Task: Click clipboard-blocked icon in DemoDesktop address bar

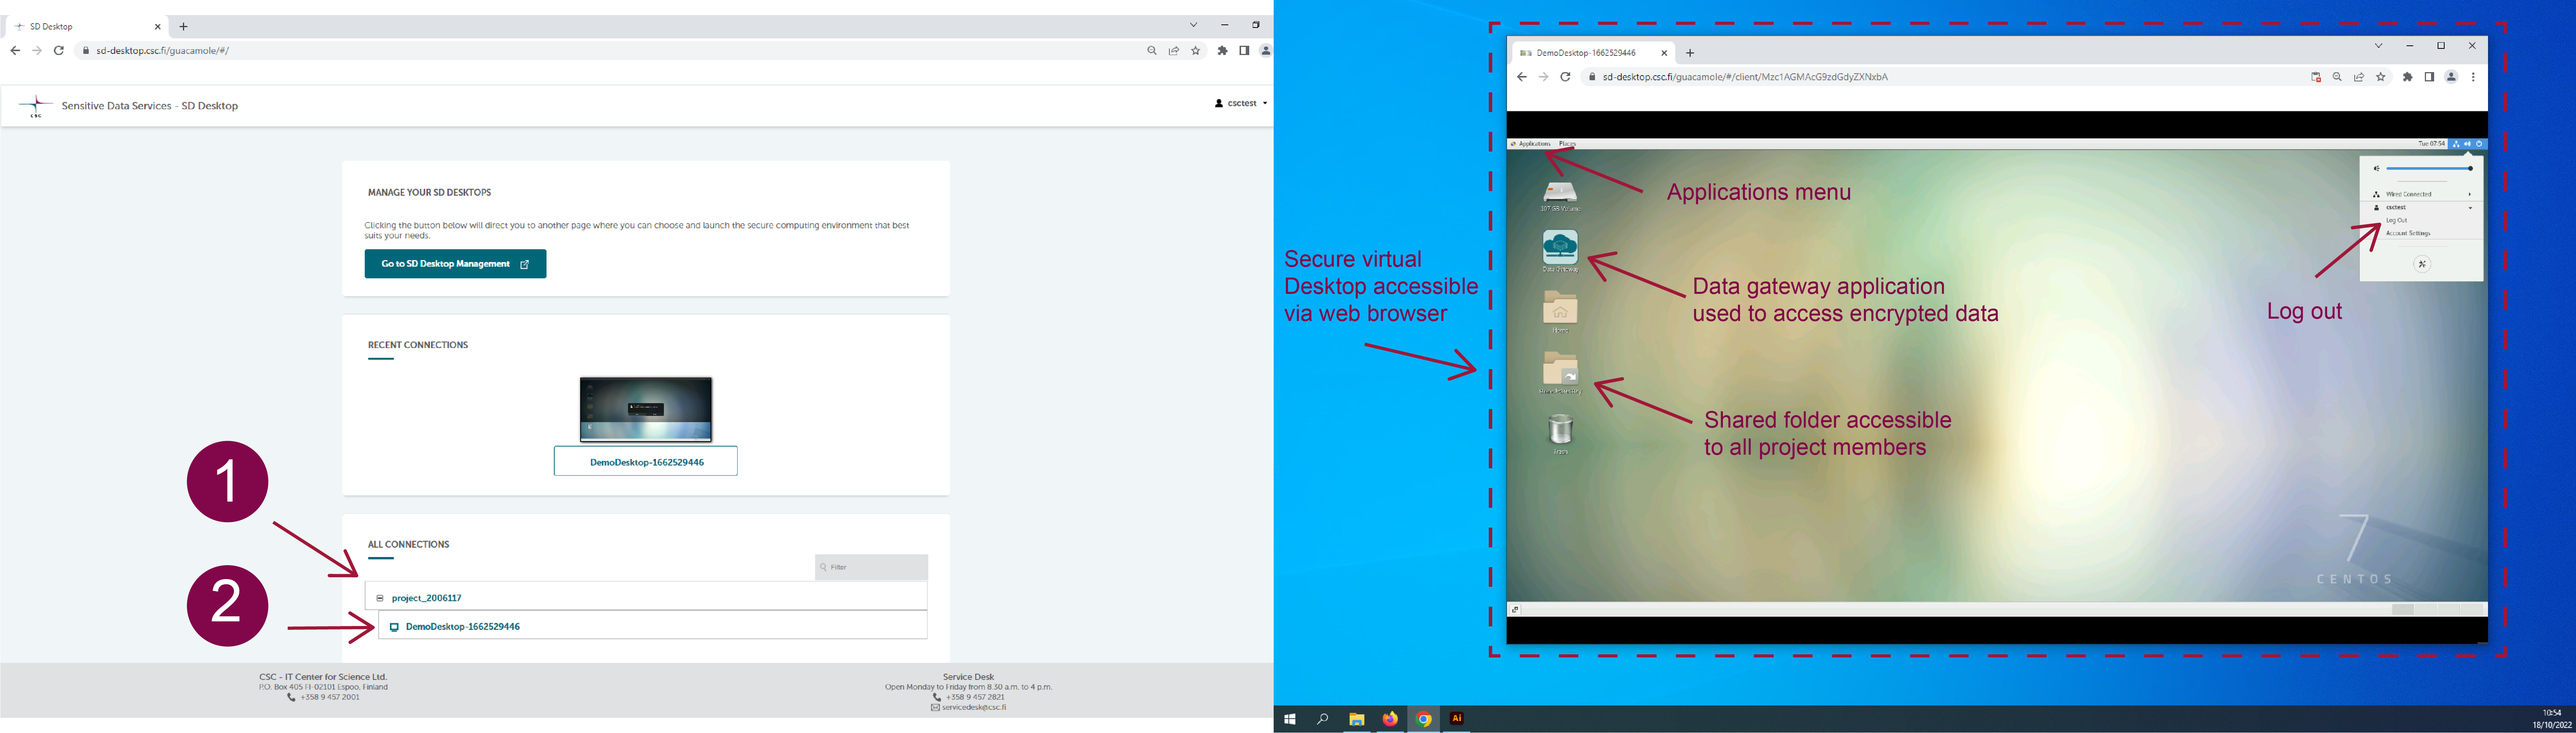Action: [x=2315, y=77]
